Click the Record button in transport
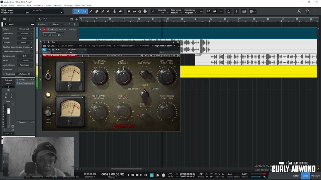The image size is (321, 180). coord(164,175)
